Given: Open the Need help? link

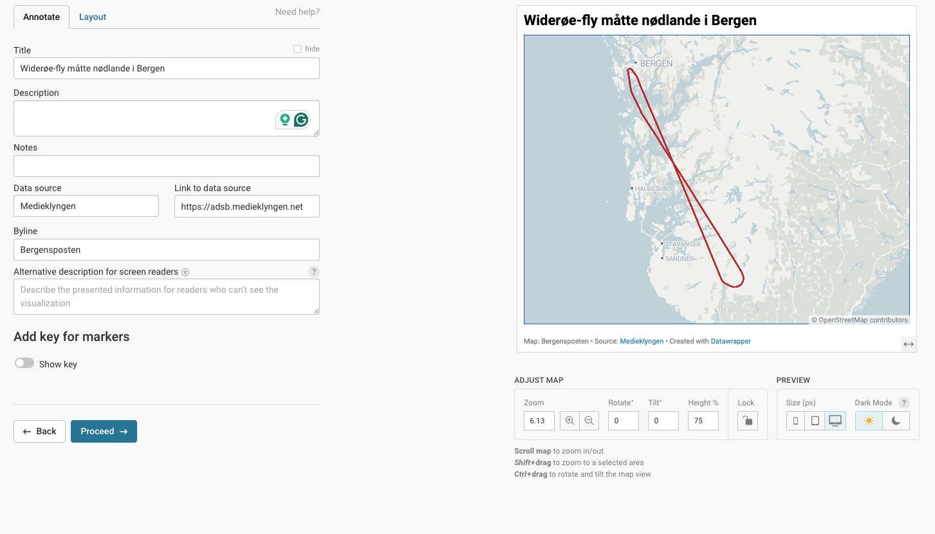Looking at the screenshot, I should pos(297,12).
